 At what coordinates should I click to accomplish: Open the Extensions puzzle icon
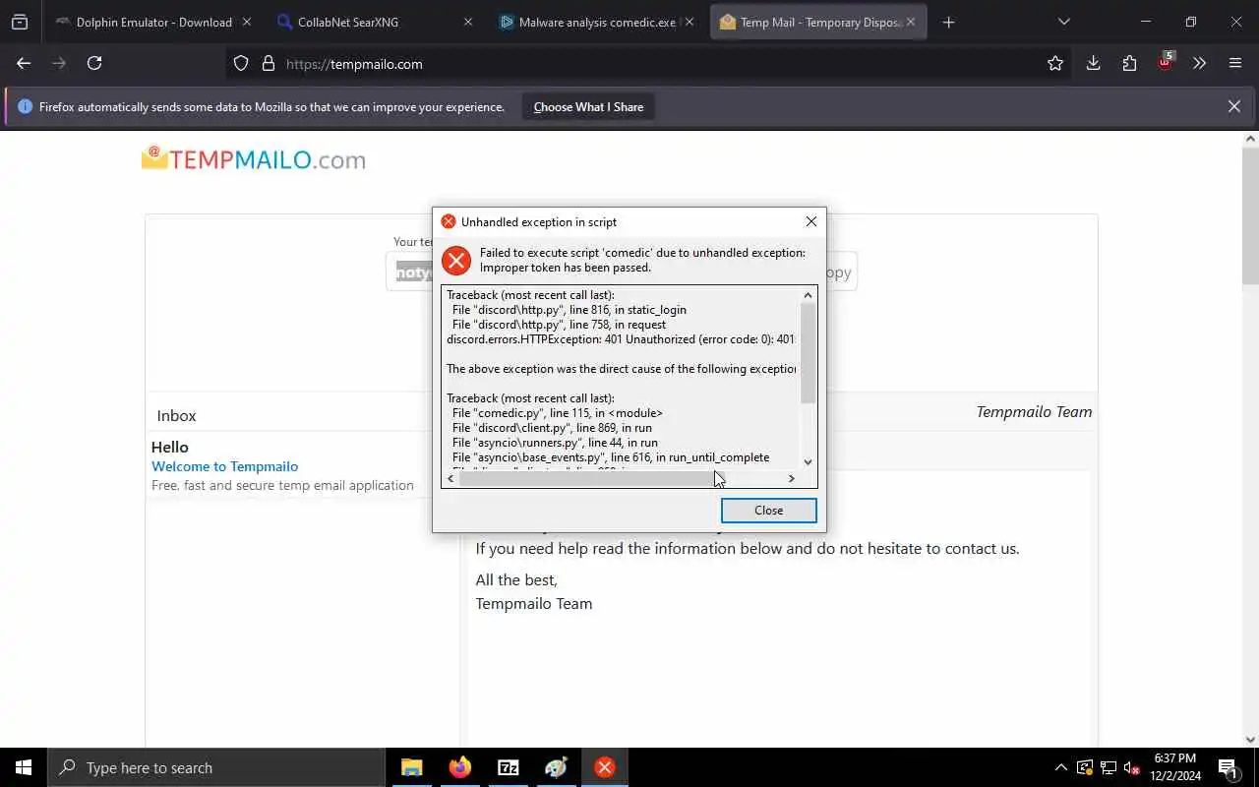[1129, 63]
